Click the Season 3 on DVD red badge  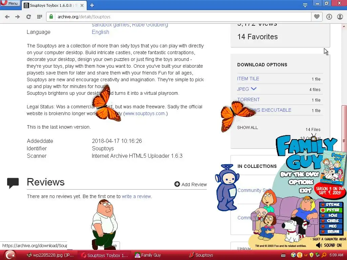coord(330,191)
